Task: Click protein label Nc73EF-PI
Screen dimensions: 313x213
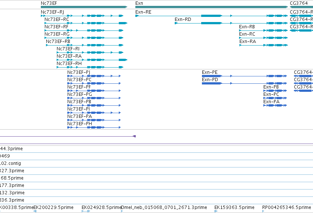Action: [x=78, y=109]
